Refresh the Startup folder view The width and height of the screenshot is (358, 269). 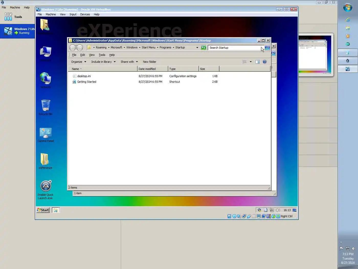204,48
